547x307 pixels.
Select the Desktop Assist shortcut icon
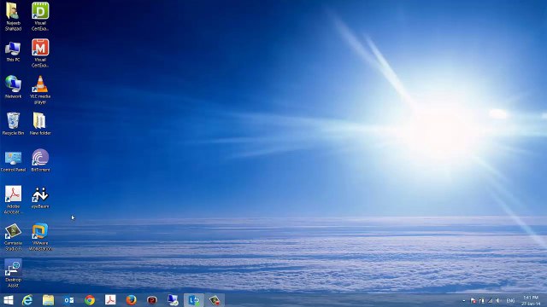pyautogui.click(x=13, y=273)
